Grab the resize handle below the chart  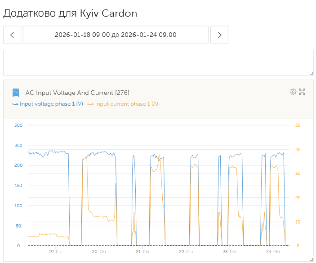coord(311,259)
